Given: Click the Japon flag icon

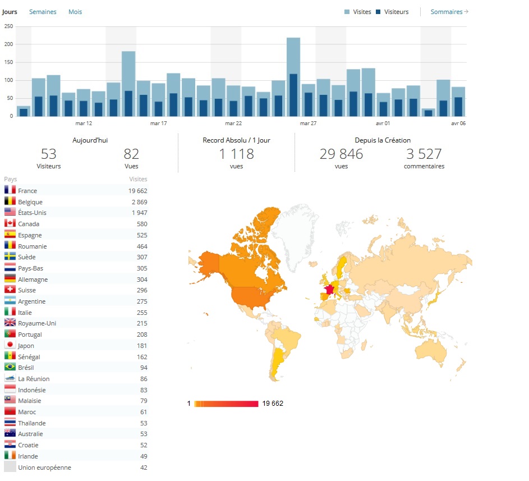Looking at the screenshot, I should tap(10, 346).
